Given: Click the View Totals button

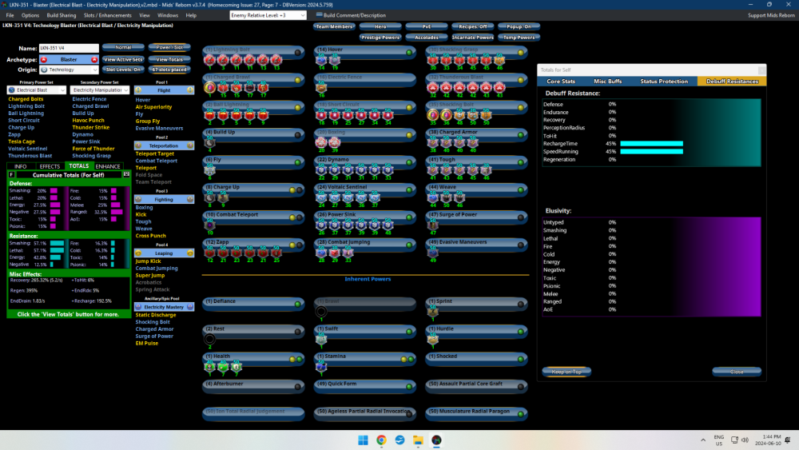Looking at the screenshot, I should click(x=169, y=60).
